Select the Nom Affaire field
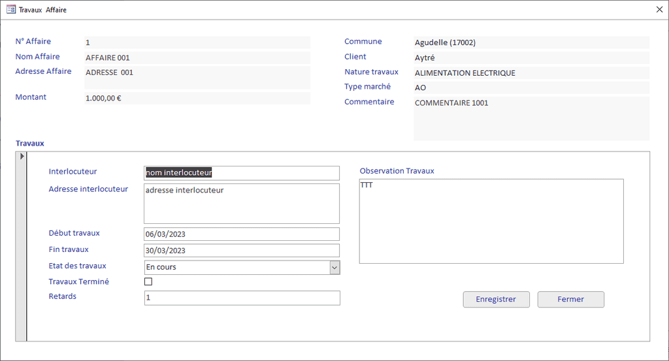The height and width of the screenshot is (361, 669). click(196, 57)
